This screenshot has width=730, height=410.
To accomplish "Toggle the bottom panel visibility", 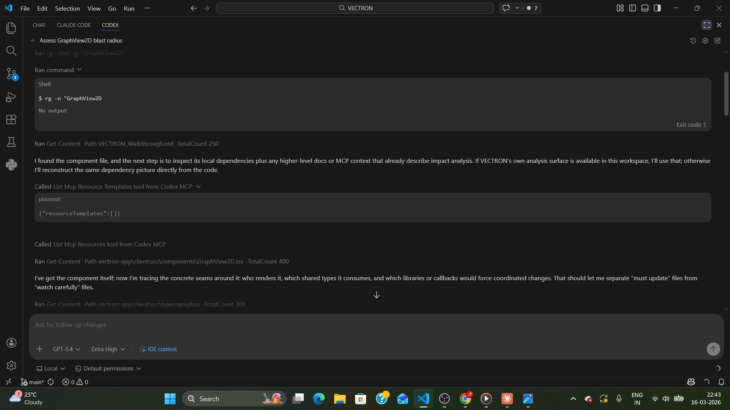I will (x=645, y=8).
